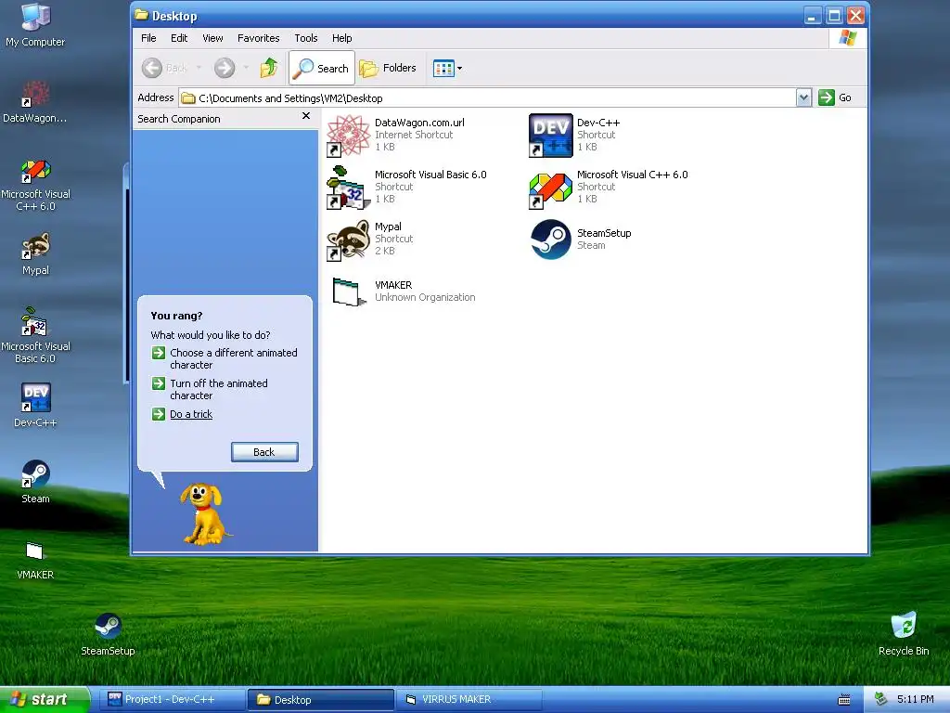Viewport: 950px width, 713px height.
Task: Open the Start menu button
Action: click(45, 700)
